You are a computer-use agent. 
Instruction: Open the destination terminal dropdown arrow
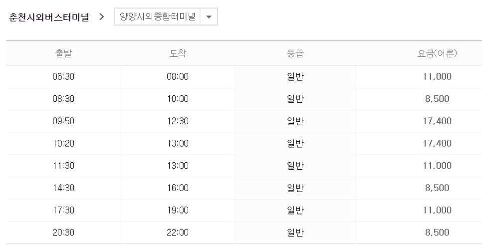click(x=209, y=16)
